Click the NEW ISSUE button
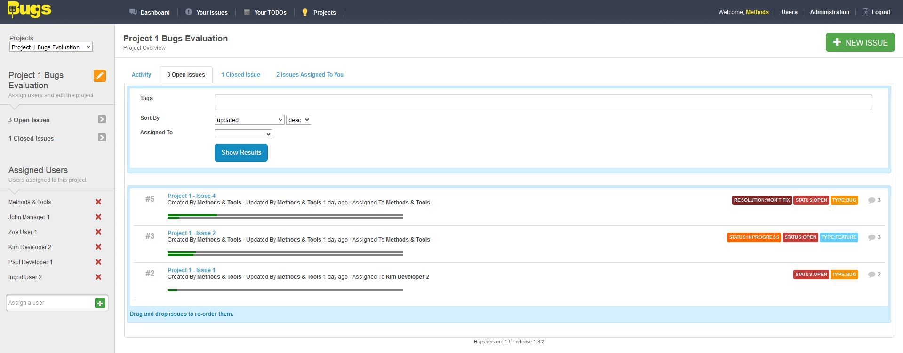 pyautogui.click(x=860, y=42)
